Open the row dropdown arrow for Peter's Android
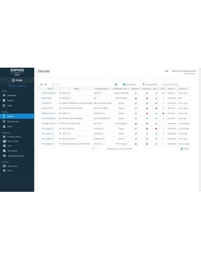 pyautogui.click(x=60, y=114)
